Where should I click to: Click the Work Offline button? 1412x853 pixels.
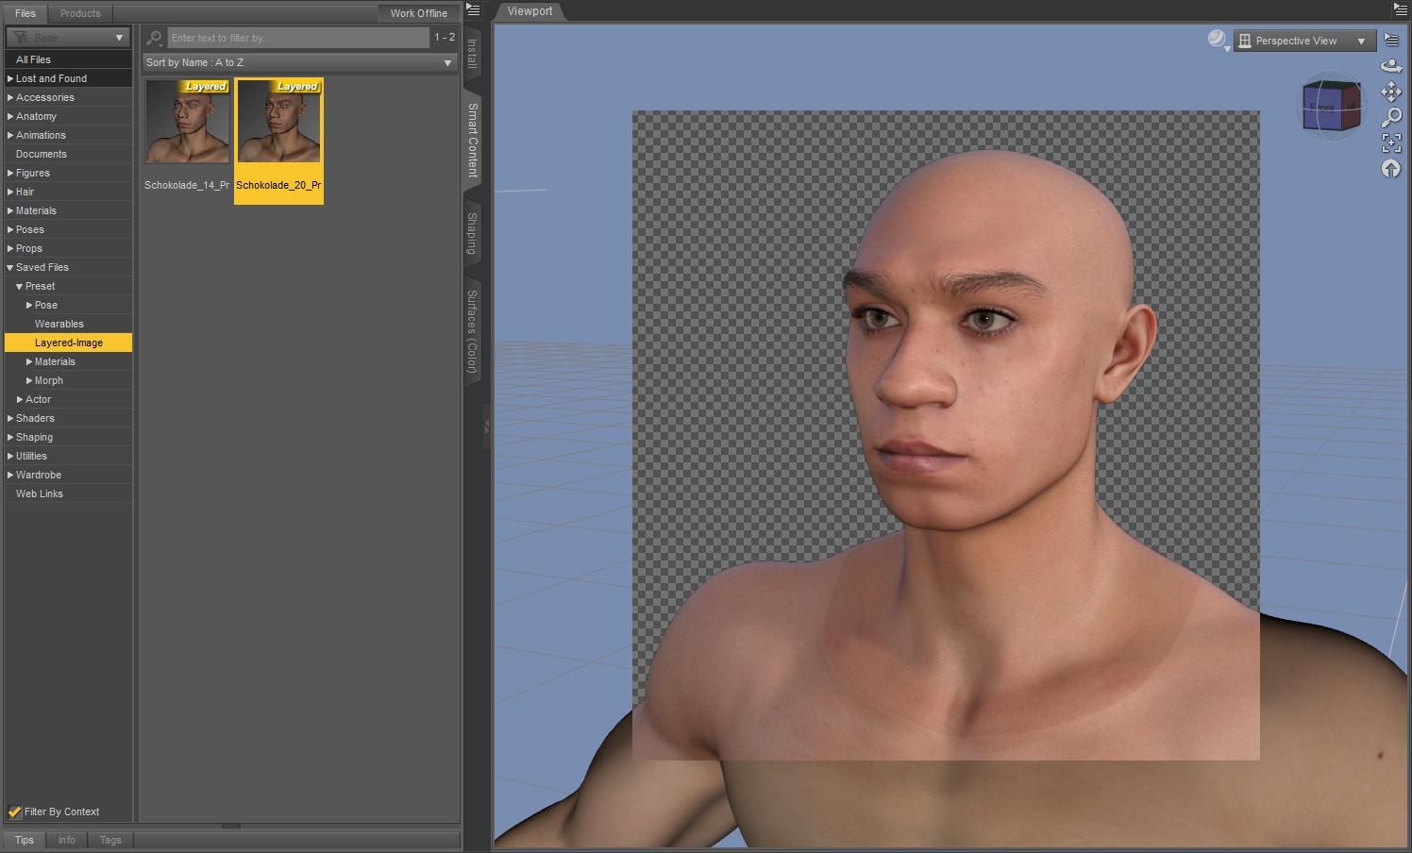419,13
